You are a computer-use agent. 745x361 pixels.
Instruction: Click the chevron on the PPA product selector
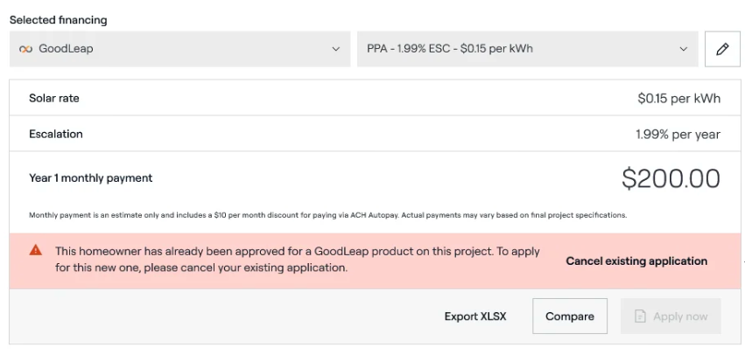[684, 49]
